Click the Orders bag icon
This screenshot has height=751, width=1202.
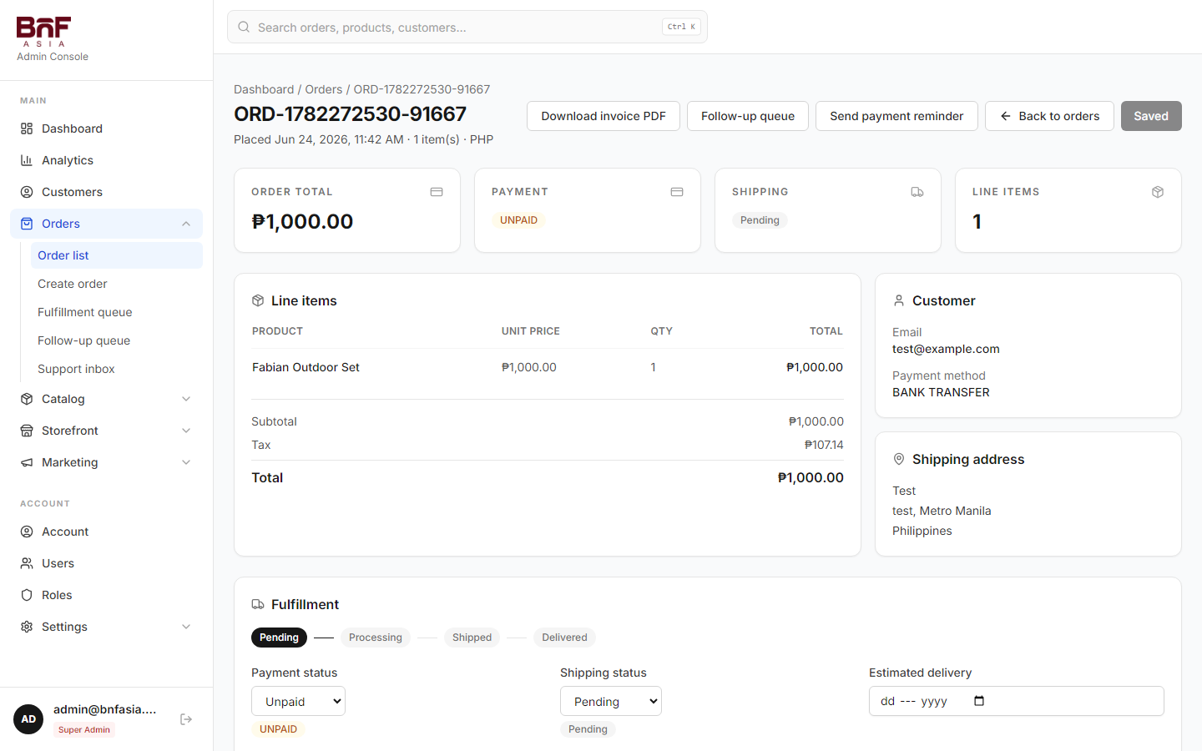pyautogui.click(x=27, y=224)
